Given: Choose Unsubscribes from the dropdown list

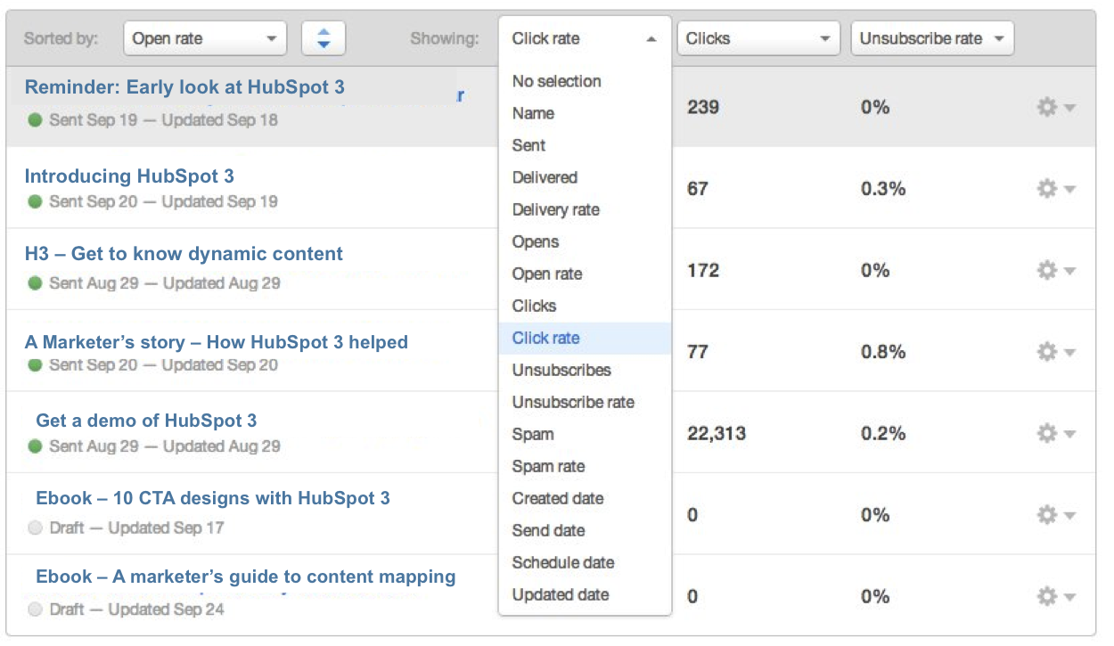Looking at the screenshot, I should [561, 370].
